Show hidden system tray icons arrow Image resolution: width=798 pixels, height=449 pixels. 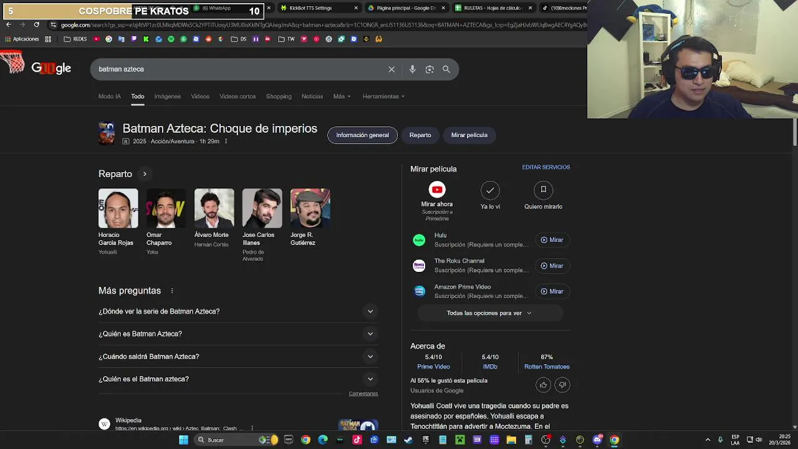(x=708, y=440)
